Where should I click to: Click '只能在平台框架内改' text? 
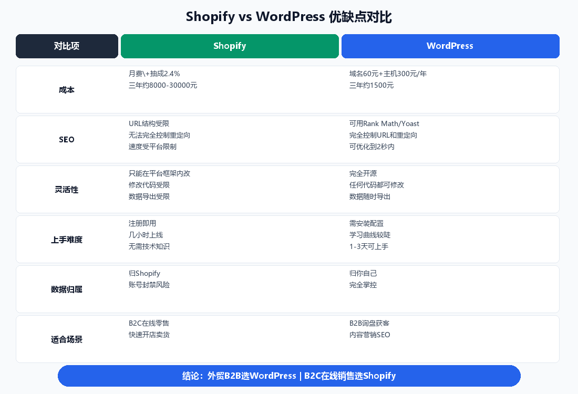[159, 173]
